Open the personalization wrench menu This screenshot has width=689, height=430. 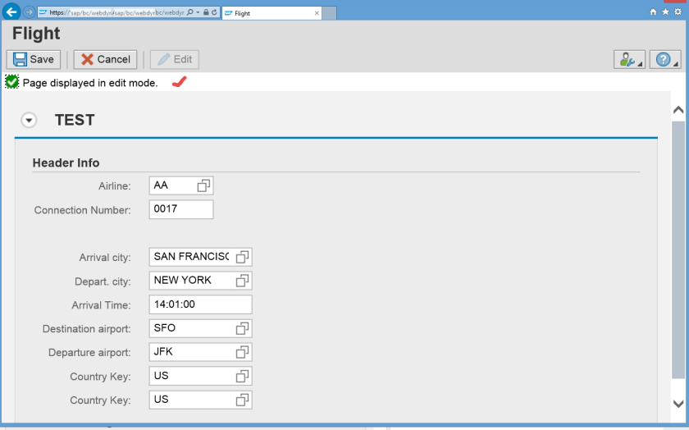(629, 59)
